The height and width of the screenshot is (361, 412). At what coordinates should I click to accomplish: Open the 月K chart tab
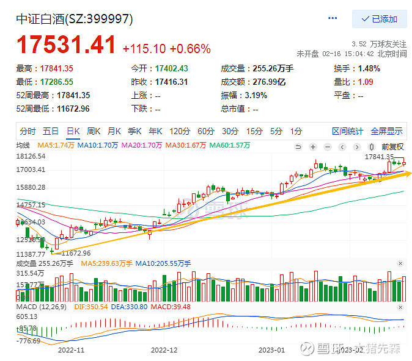click(114, 131)
